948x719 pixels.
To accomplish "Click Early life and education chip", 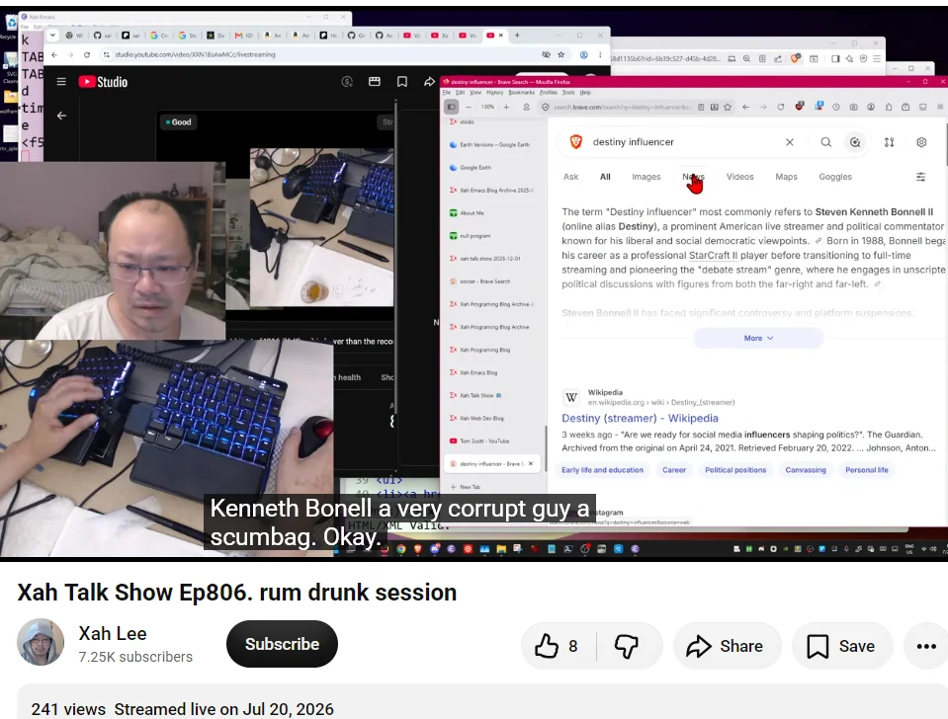I will coord(602,469).
